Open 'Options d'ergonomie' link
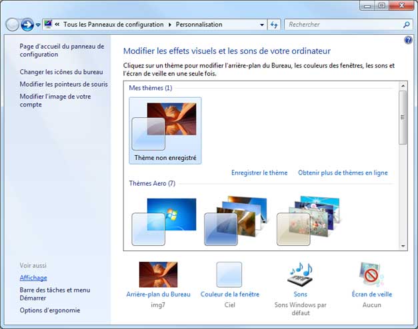This screenshot has height=329, width=418. [x=50, y=310]
